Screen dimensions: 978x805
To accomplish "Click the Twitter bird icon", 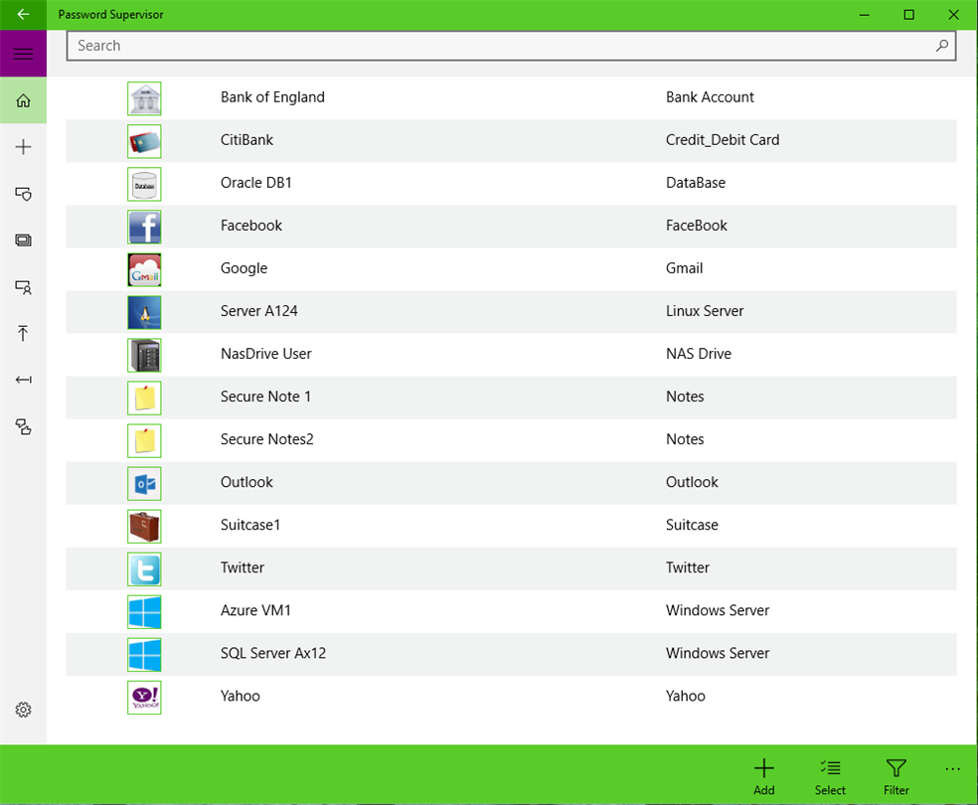I will [x=144, y=569].
